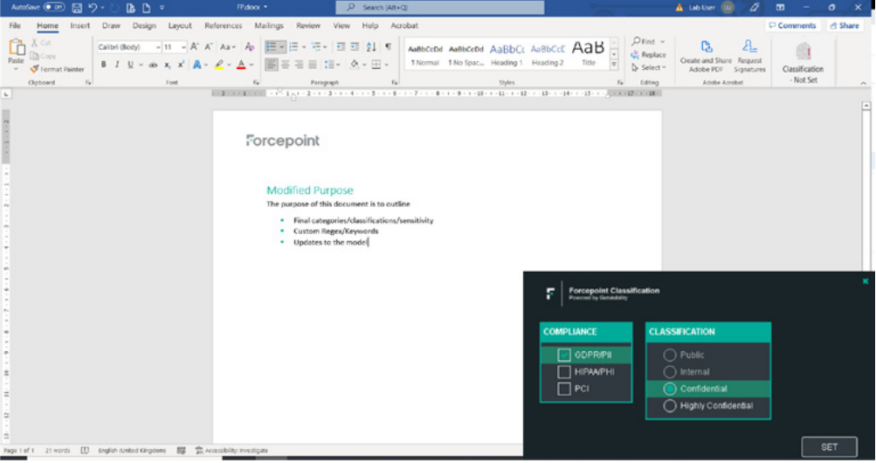Screen dimensions: 876x463
Task: Switch to the Insert tab
Action: coord(79,25)
